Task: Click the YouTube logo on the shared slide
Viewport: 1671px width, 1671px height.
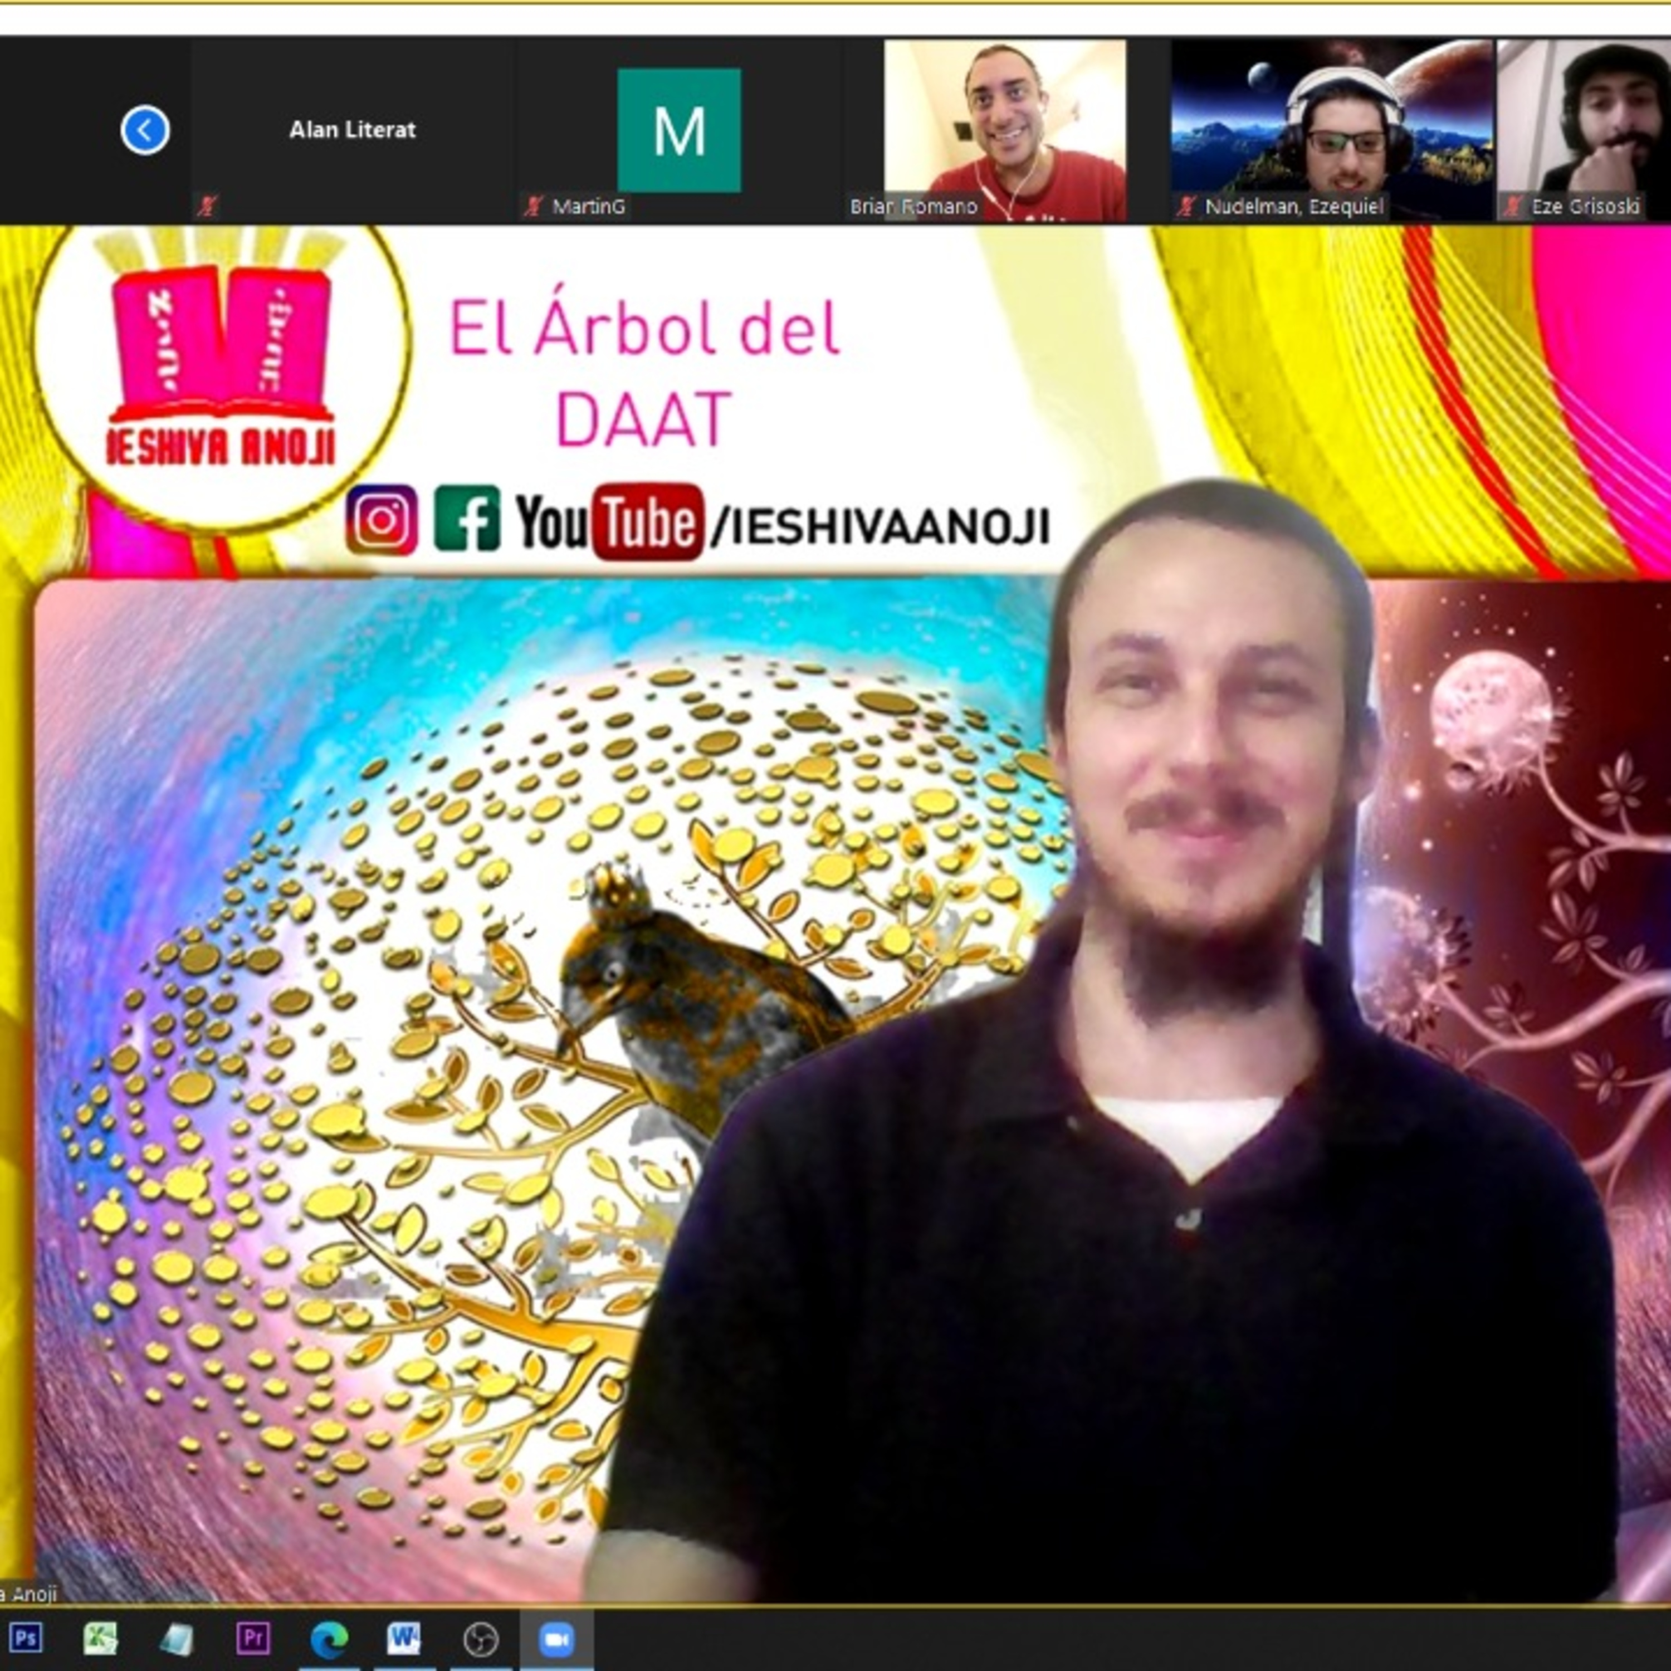Action: coord(610,521)
